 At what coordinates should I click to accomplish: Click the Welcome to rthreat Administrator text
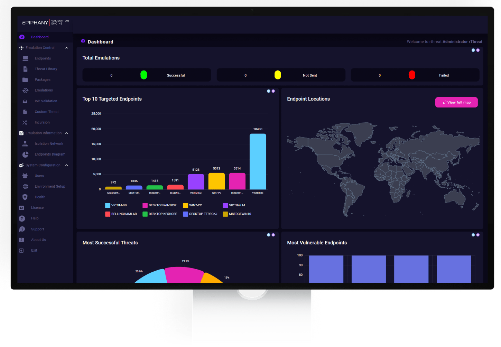point(444,42)
